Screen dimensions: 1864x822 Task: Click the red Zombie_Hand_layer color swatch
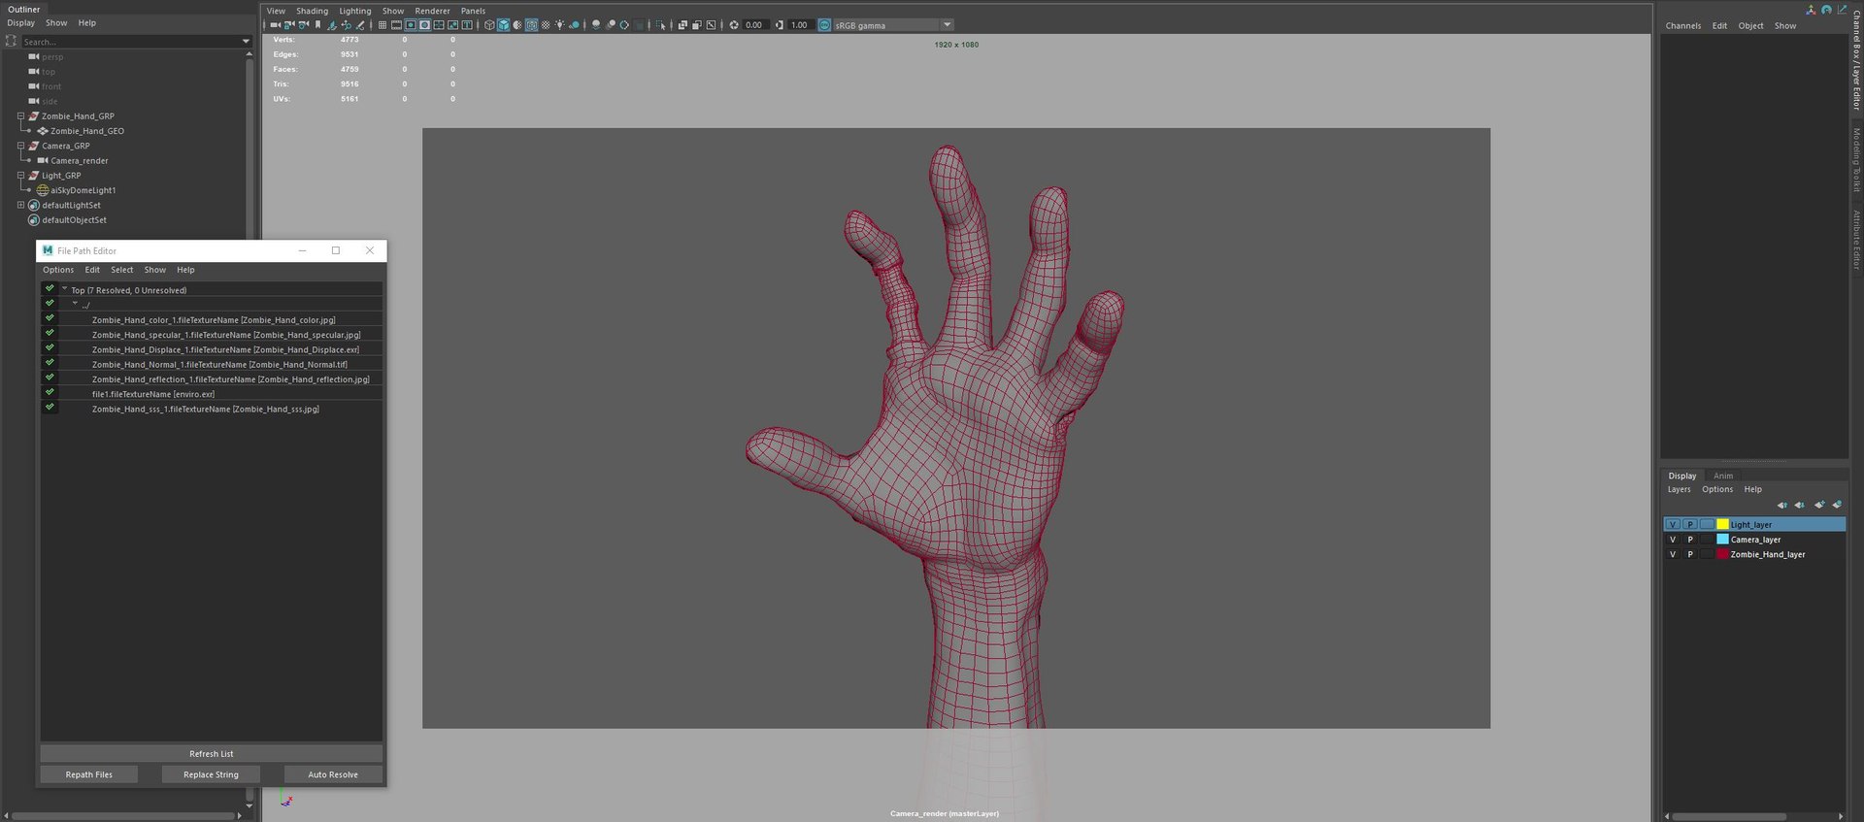tap(1722, 554)
